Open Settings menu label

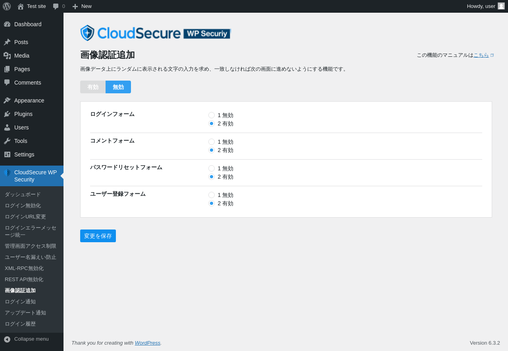(x=24, y=154)
